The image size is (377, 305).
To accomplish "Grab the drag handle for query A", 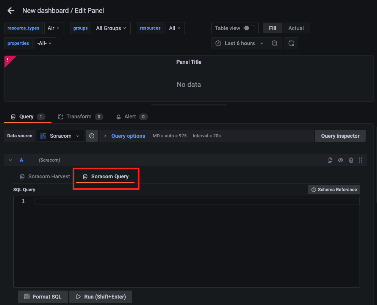I will [x=361, y=160].
